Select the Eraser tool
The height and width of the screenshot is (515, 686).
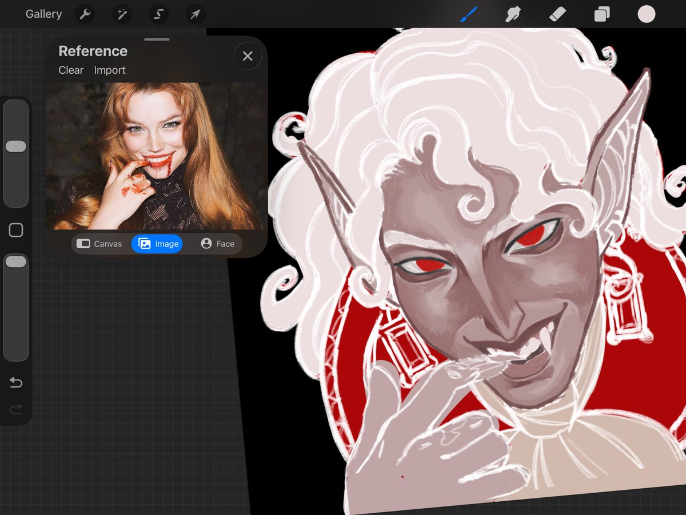click(557, 14)
